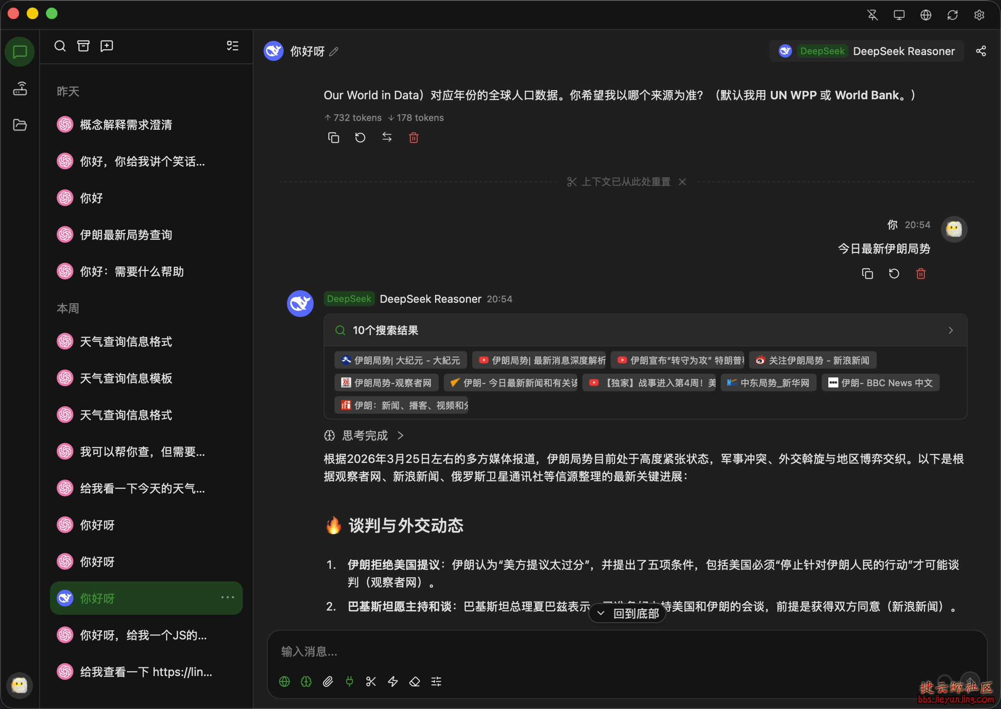Open source 伊朗- BBC News 中文
1001x709 pixels.
click(x=880, y=383)
